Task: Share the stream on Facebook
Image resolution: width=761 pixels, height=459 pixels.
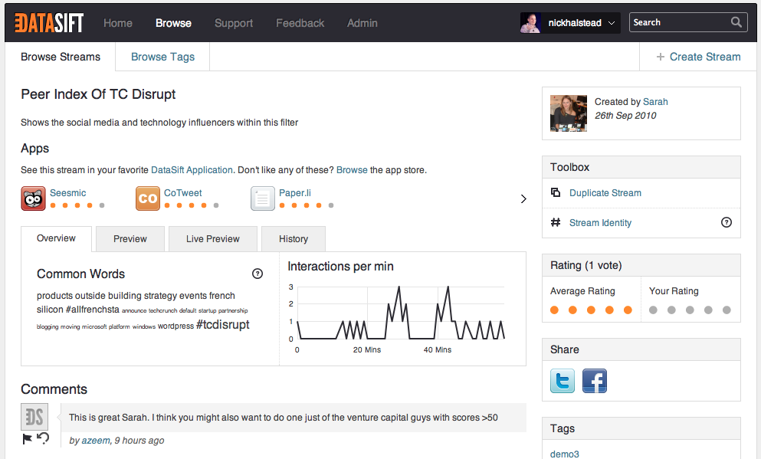Action: [x=594, y=381]
